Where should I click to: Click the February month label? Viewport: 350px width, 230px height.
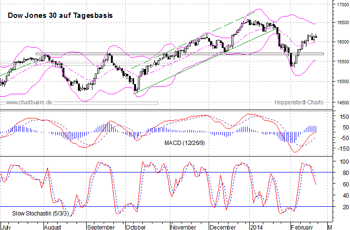[x=302, y=227]
